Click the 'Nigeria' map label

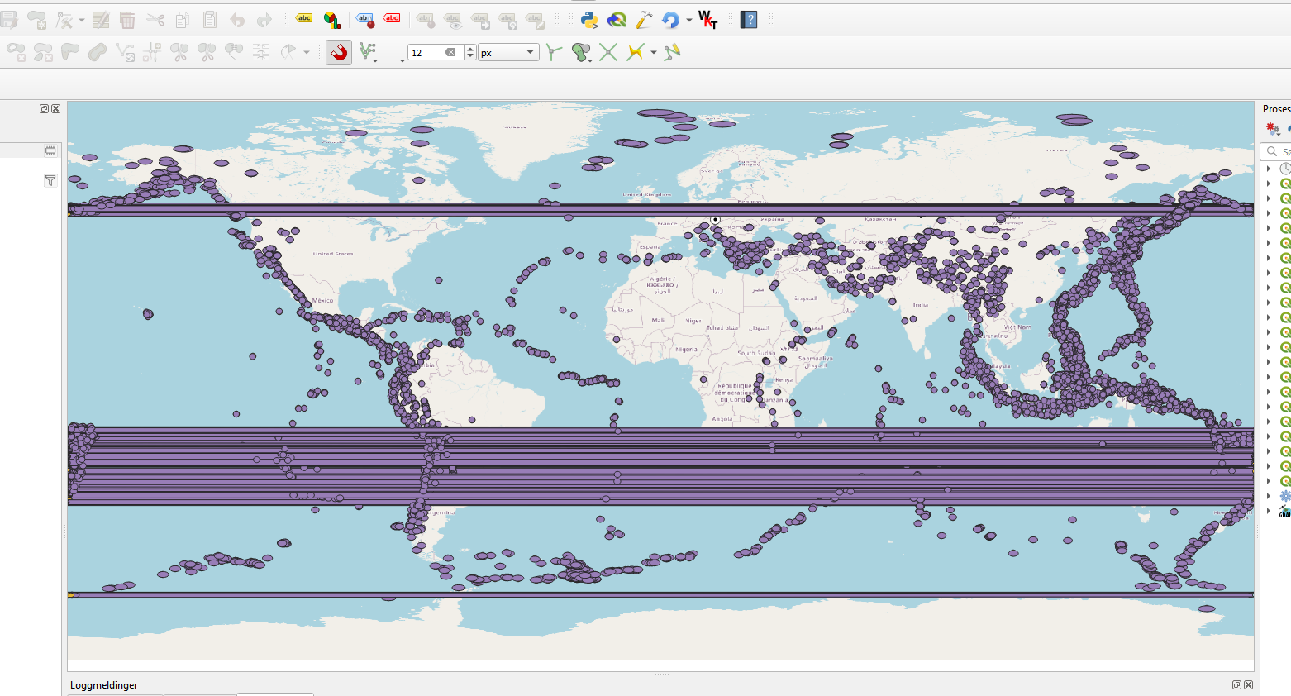click(686, 349)
